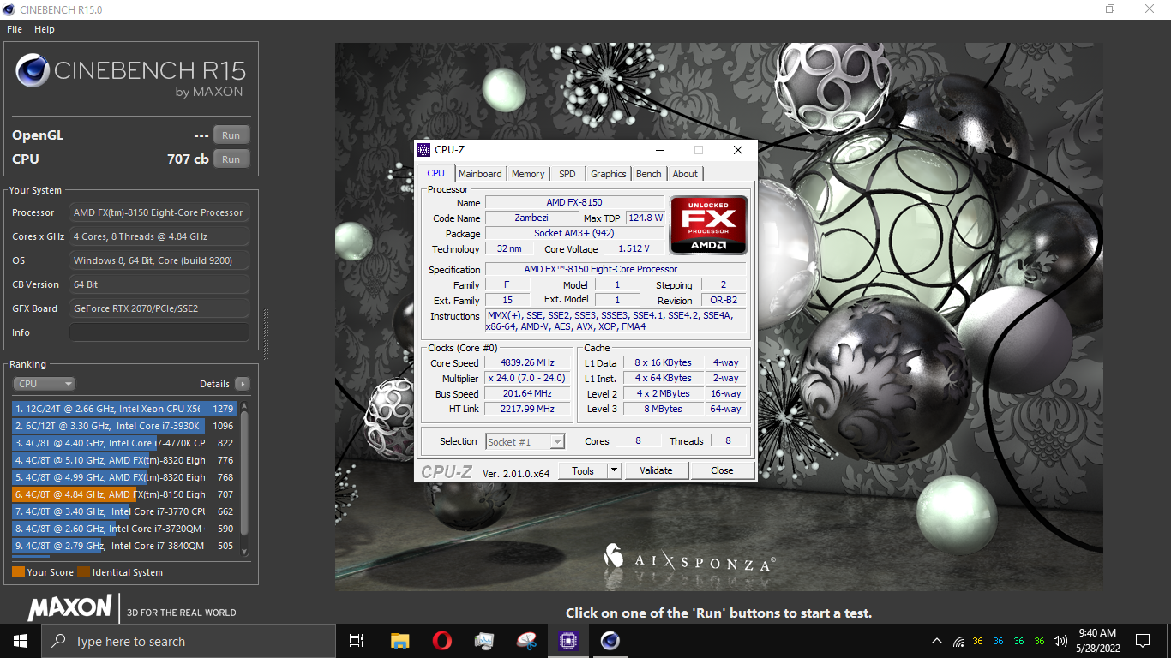Click the Core Speed value 4839.26 MHz
1171x658 pixels.
click(x=527, y=362)
